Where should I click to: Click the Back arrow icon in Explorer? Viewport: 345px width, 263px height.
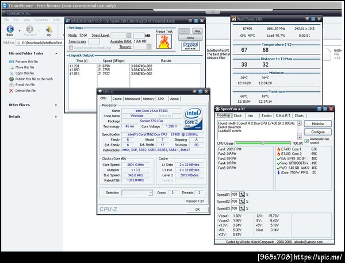10,29
